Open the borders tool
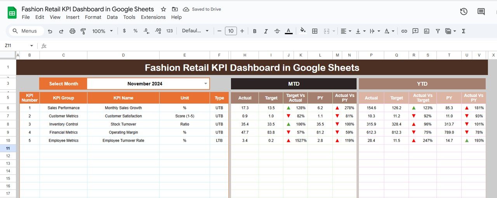Viewport: 497px width, 198px height. click(x=315, y=31)
